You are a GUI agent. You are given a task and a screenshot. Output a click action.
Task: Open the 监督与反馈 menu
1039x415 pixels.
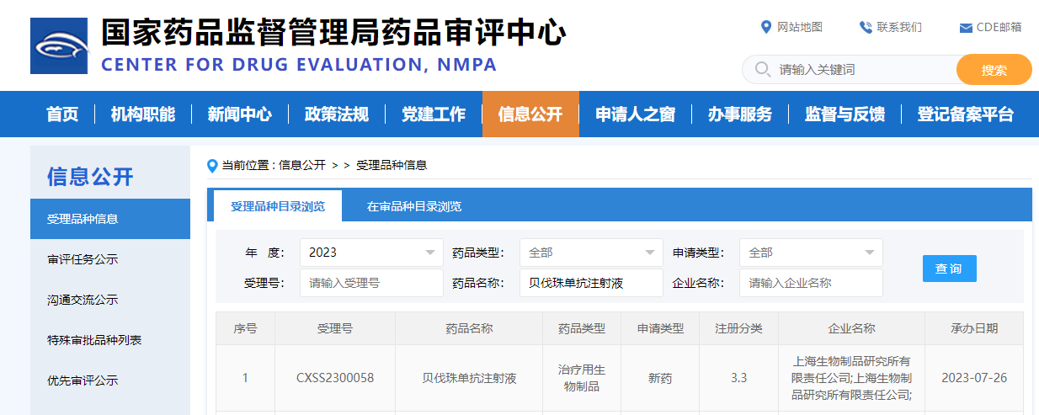tap(845, 114)
